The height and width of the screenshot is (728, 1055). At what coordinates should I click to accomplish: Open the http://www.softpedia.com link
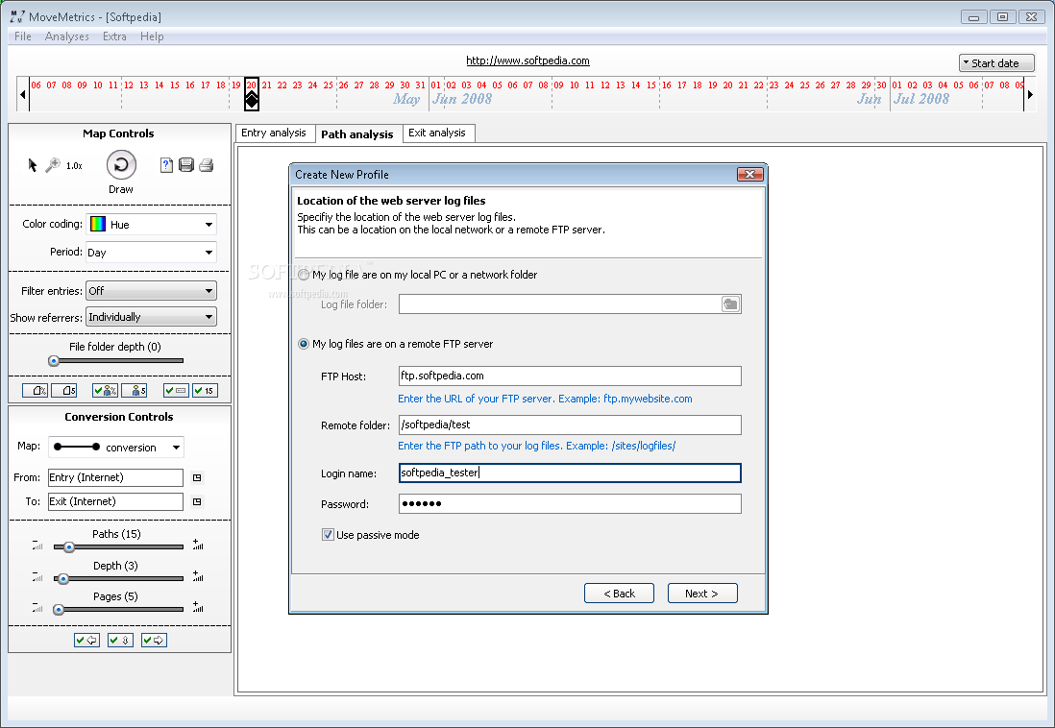(527, 61)
